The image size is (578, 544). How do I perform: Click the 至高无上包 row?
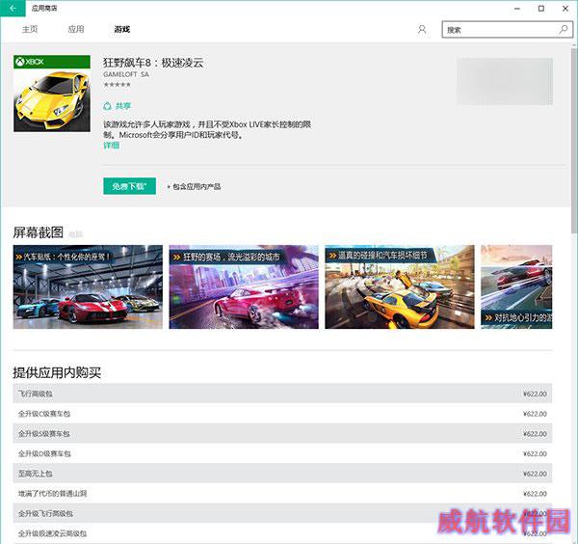click(282, 474)
